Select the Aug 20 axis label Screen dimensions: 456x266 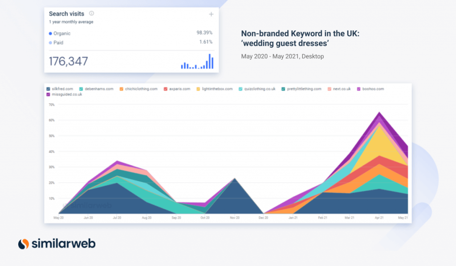click(x=147, y=218)
